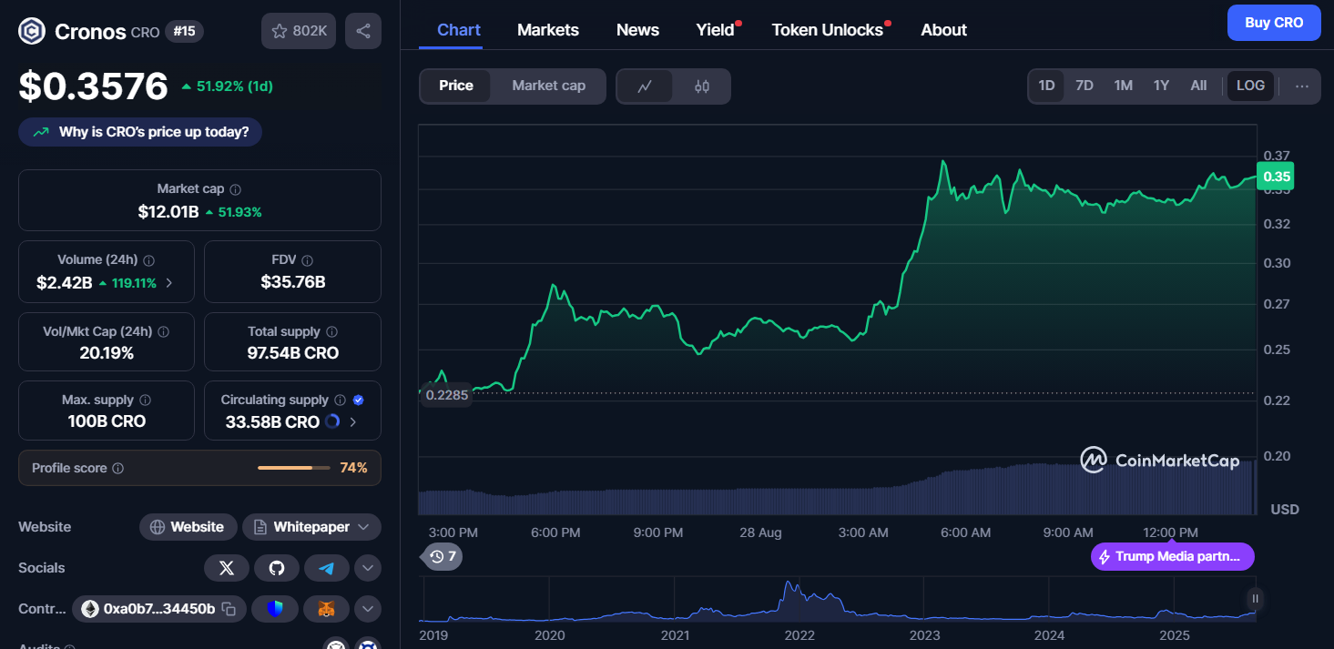The height and width of the screenshot is (649, 1334).
Task: Click the 0.2285 opening price label
Action: click(447, 395)
